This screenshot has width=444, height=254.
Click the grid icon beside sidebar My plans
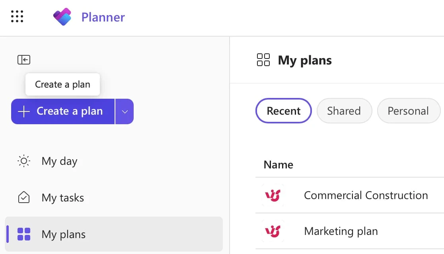[24, 234]
